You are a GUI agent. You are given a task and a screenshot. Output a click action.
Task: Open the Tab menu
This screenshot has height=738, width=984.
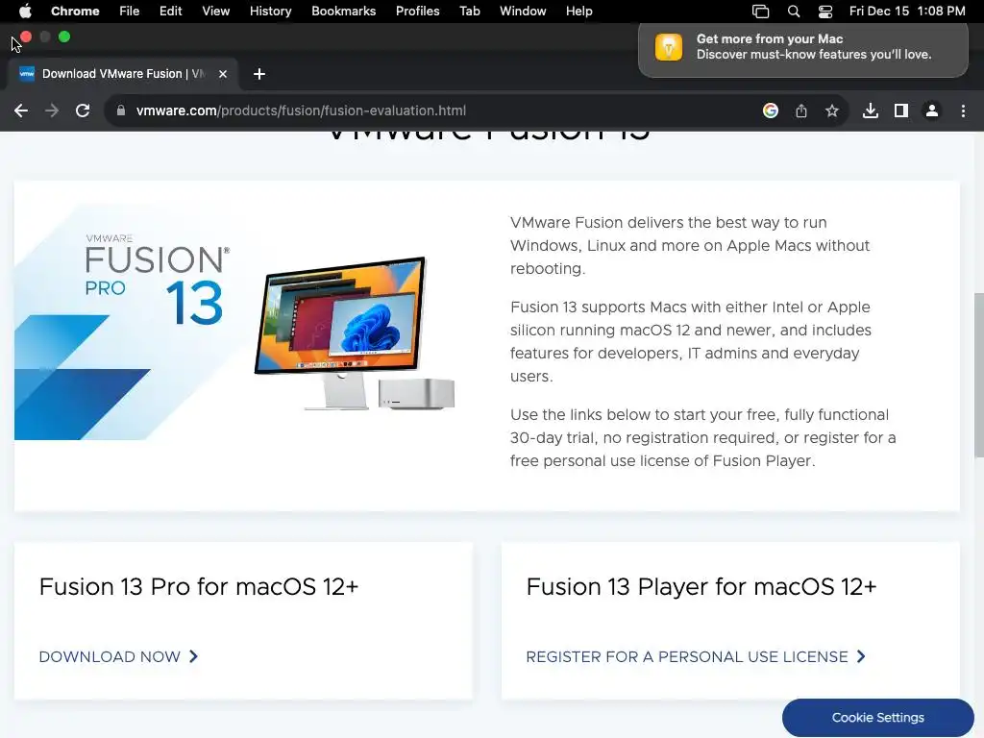(469, 11)
